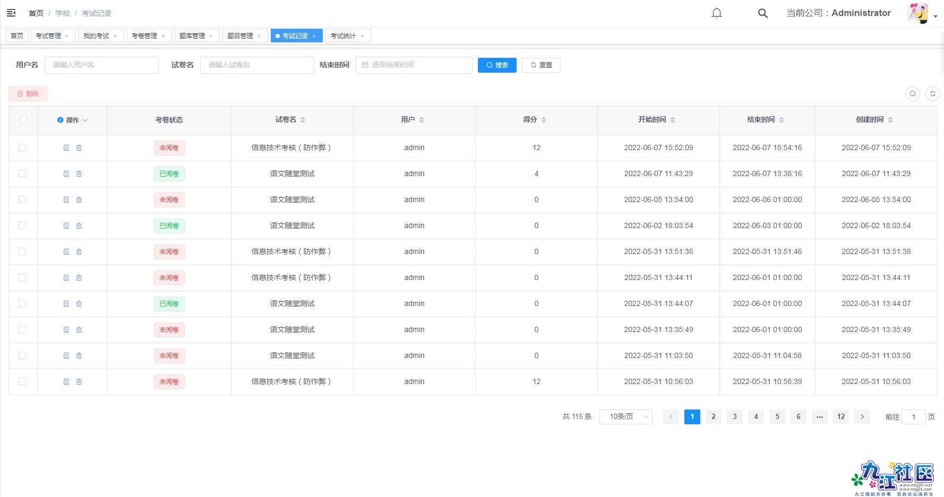Toggle the select-all checkbox in table header
This screenshot has height=497, width=944.
point(23,120)
